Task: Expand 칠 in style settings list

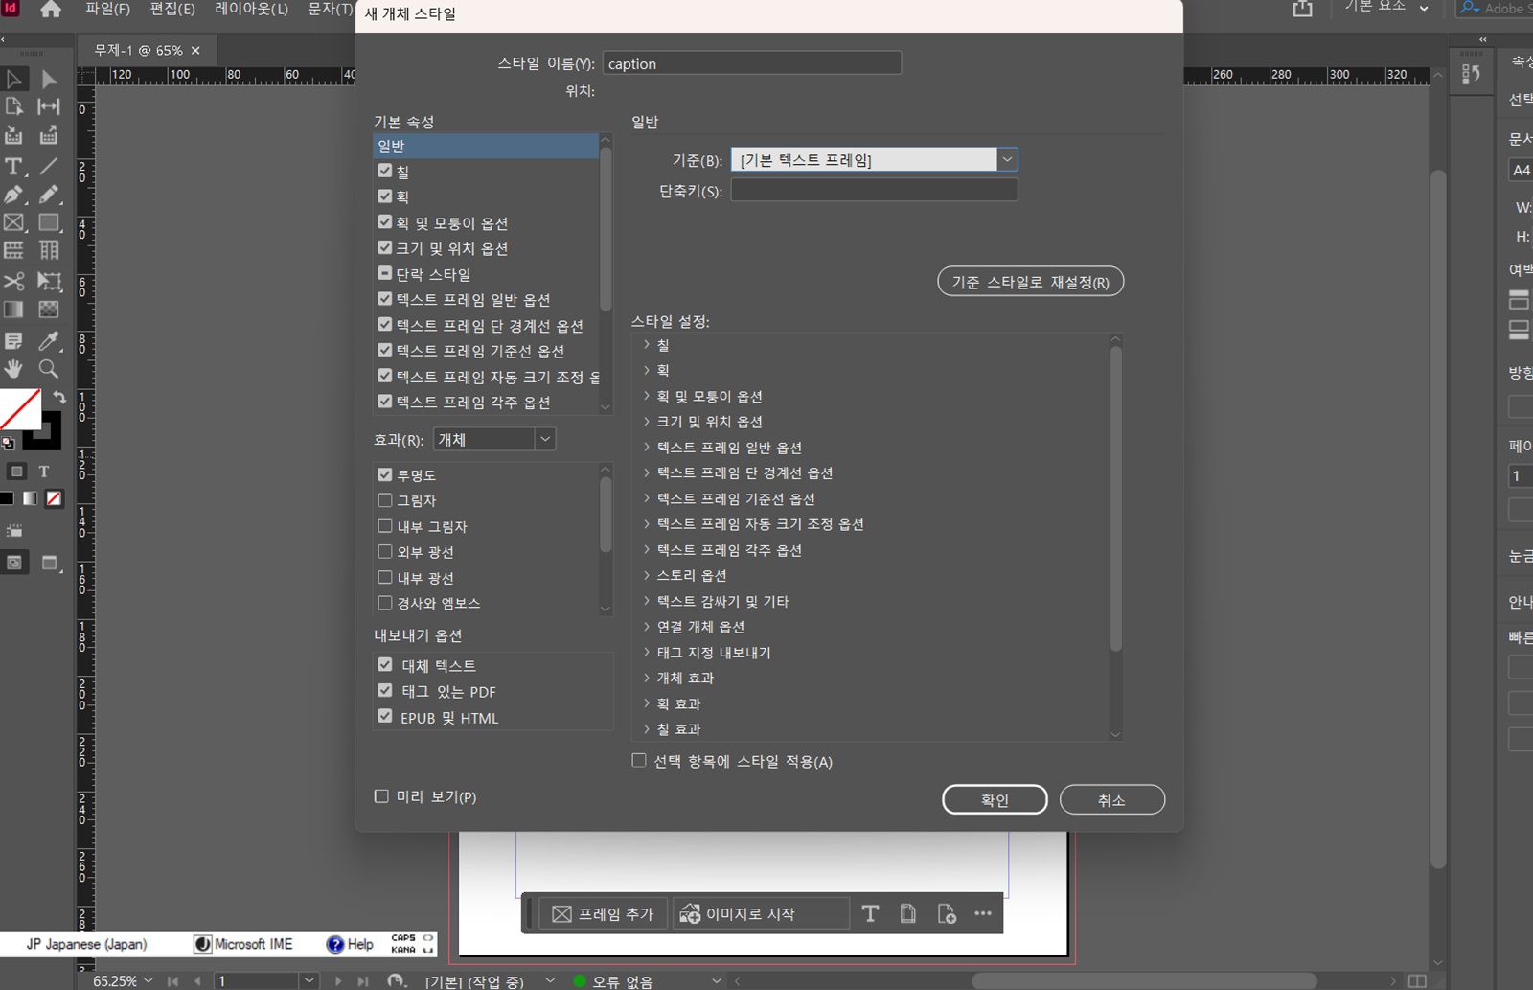Action: point(647,344)
